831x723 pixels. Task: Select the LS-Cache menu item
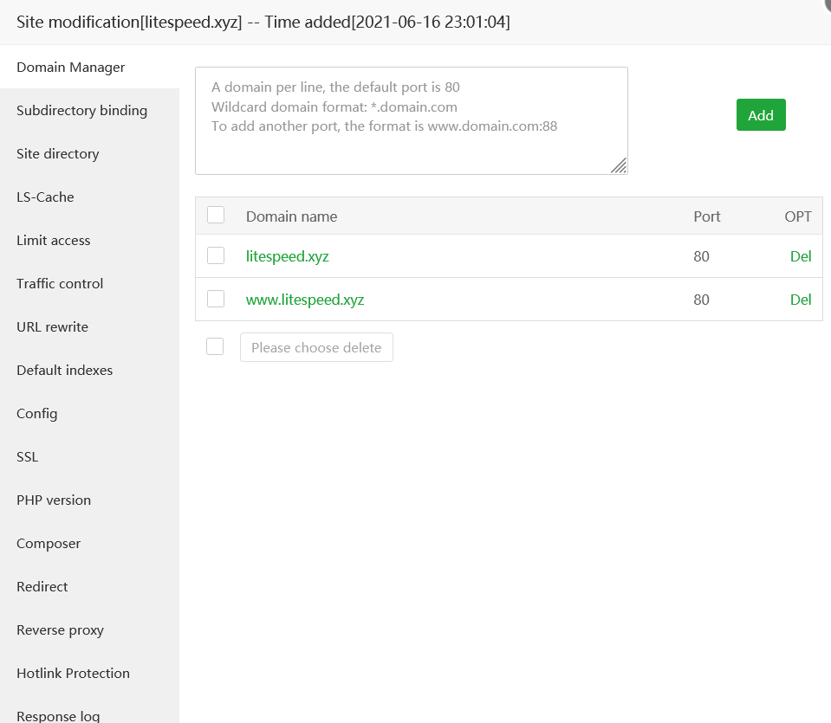pyautogui.click(x=45, y=197)
